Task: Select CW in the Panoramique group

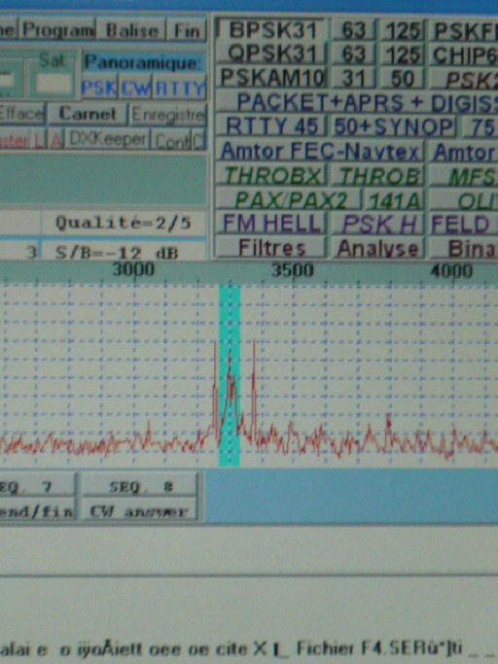Action: (x=135, y=88)
